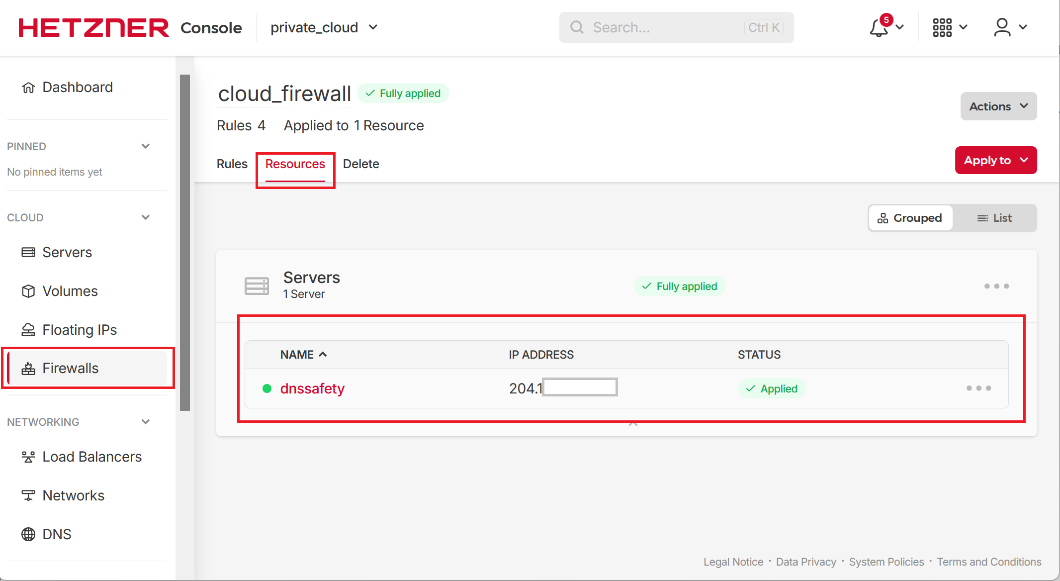
Task: Open the Apply to dropdown
Action: point(995,160)
